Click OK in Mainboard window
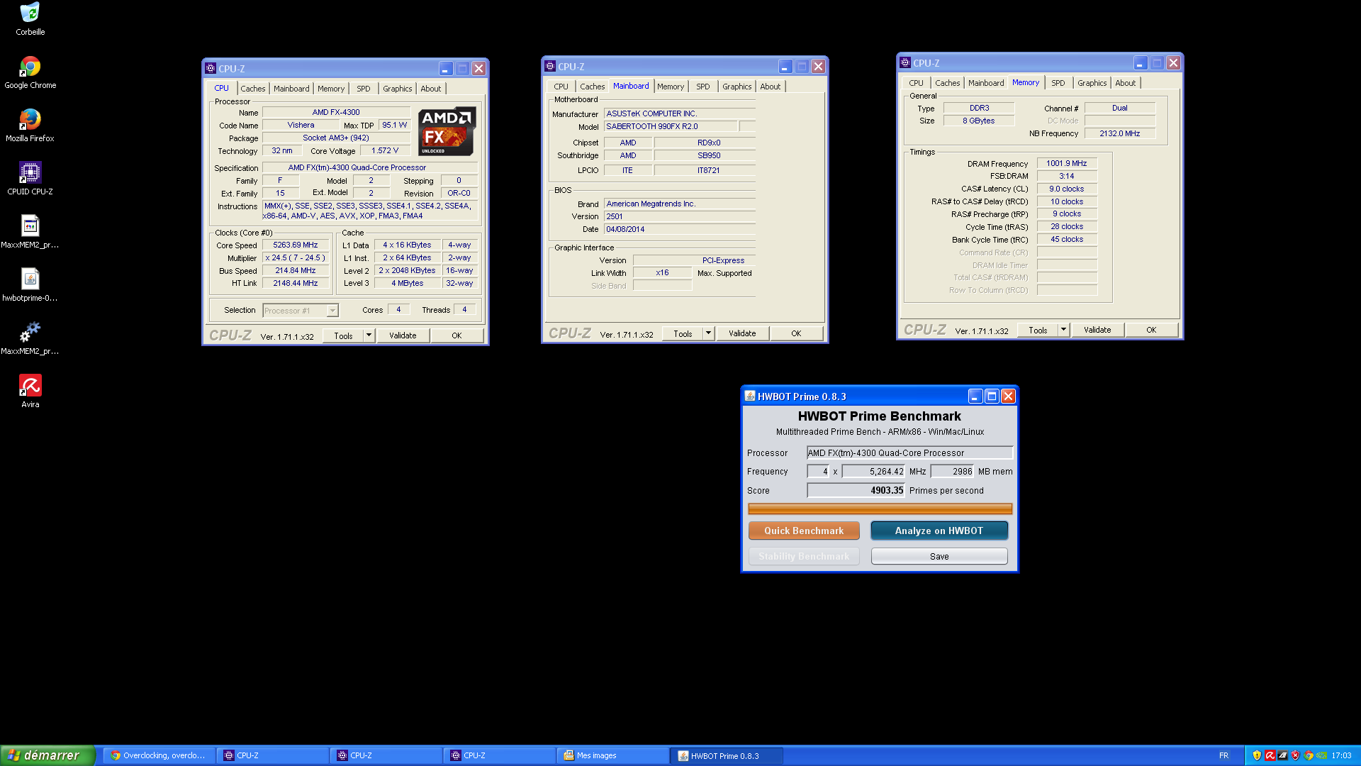The width and height of the screenshot is (1361, 766). (796, 333)
